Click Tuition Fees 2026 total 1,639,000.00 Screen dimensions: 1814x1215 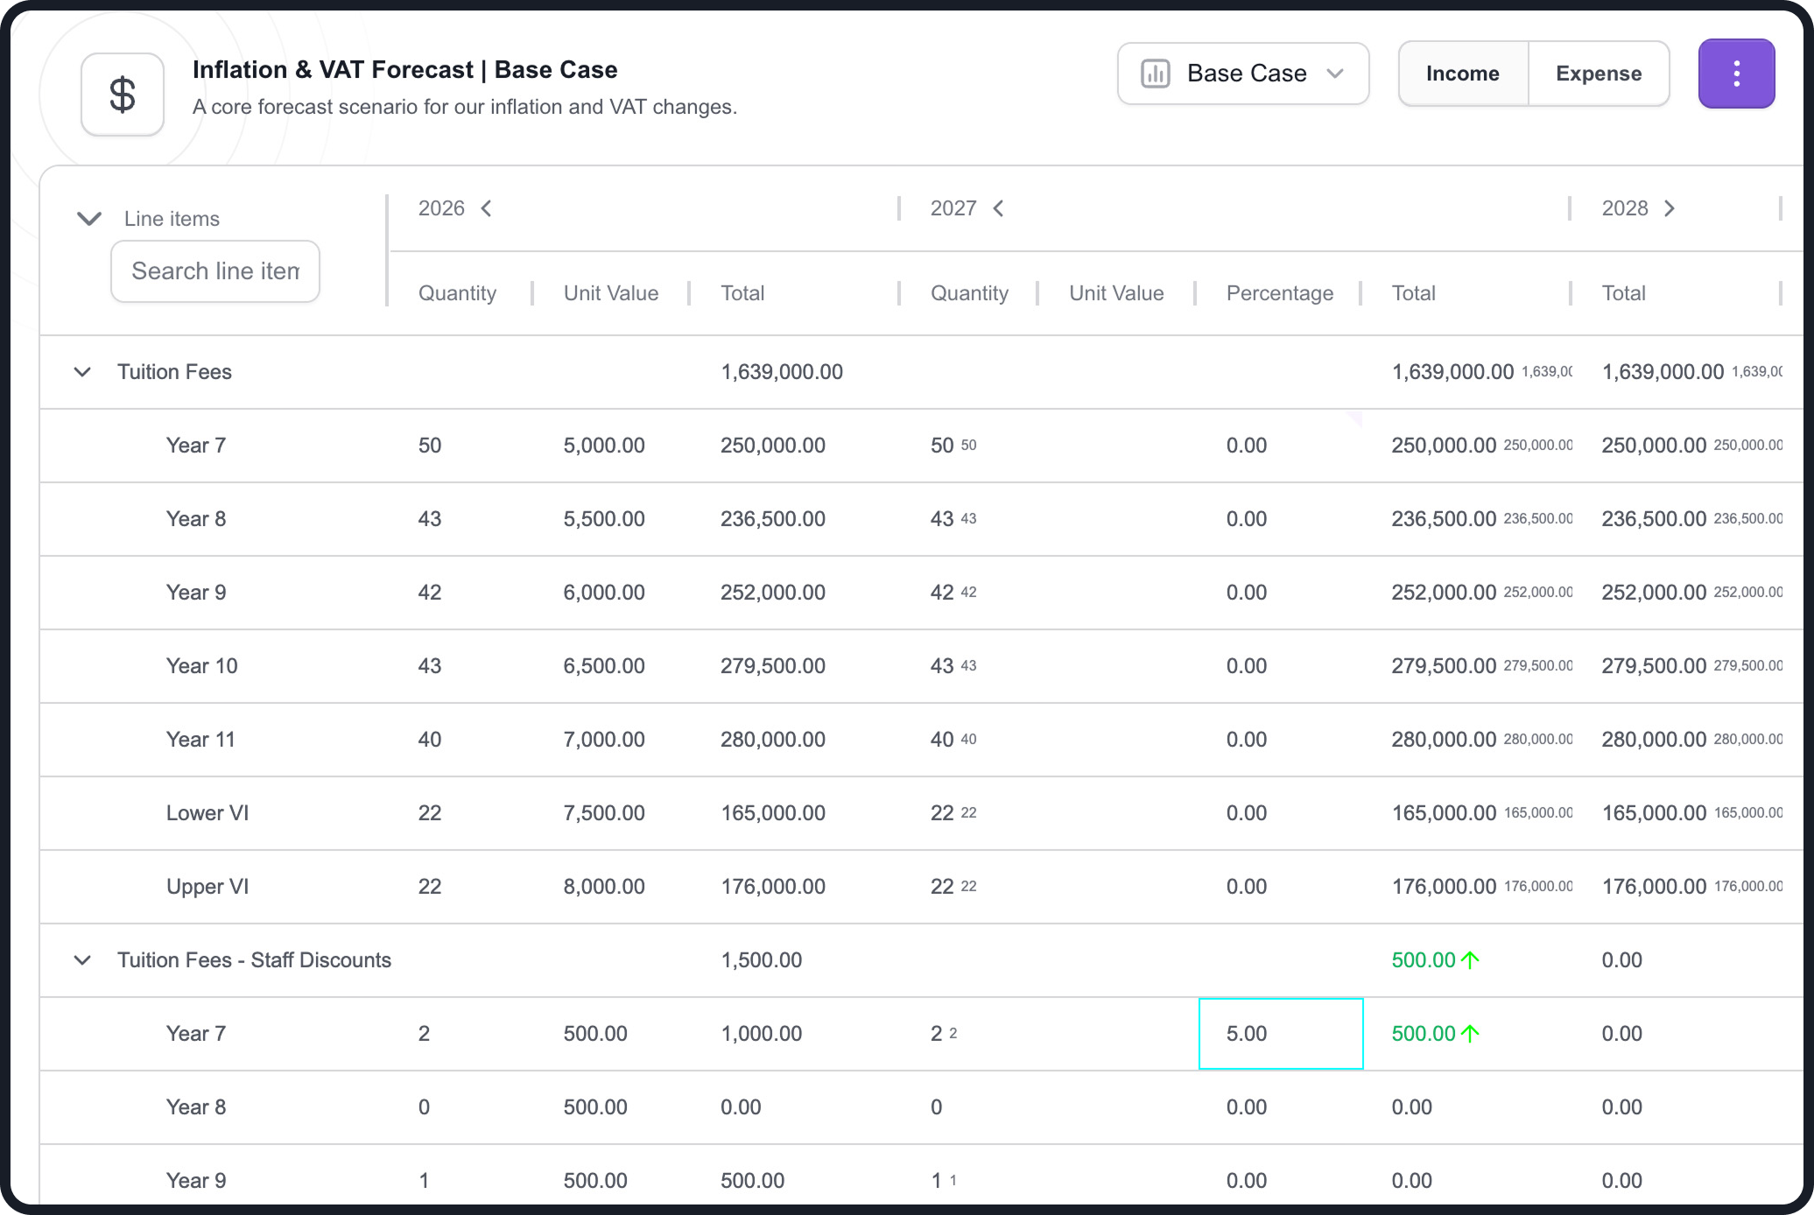[x=782, y=372]
